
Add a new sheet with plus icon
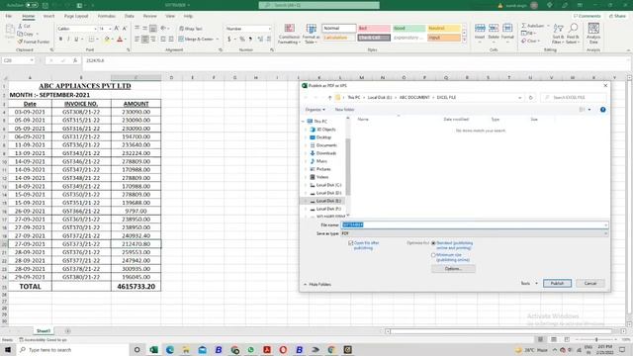(68, 331)
